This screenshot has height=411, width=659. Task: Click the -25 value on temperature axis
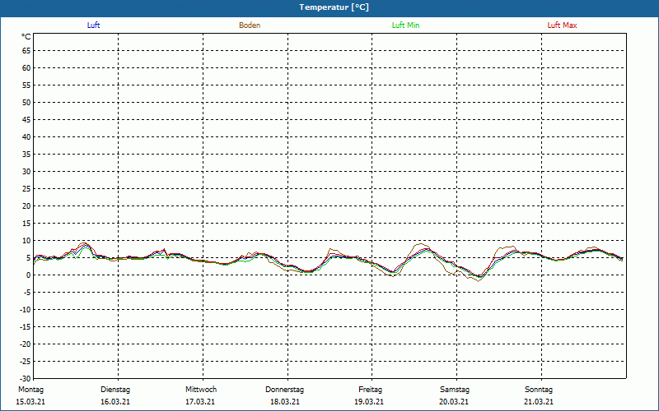(x=25, y=361)
